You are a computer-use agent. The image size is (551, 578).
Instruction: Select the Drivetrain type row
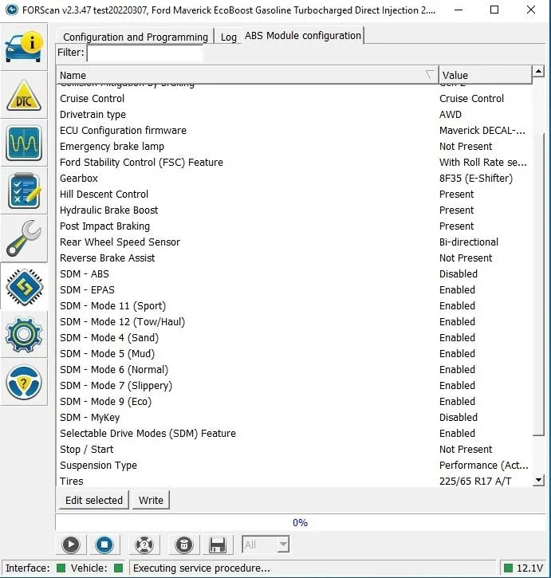pyautogui.click(x=294, y=114)
